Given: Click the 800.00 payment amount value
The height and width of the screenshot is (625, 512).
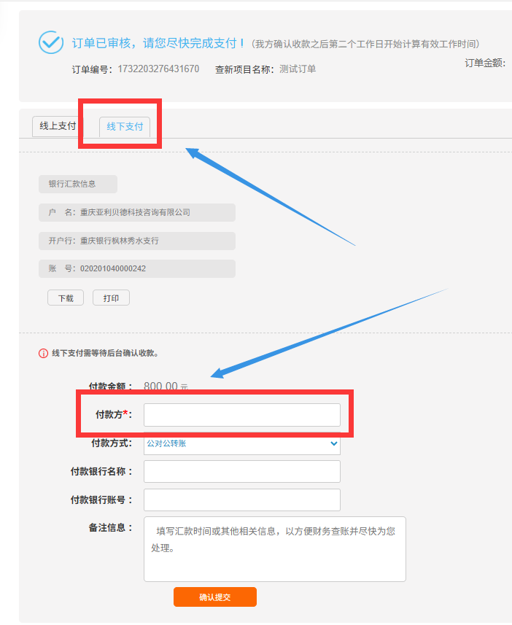Looking at the screenshot, I should (x=161, y=387).
